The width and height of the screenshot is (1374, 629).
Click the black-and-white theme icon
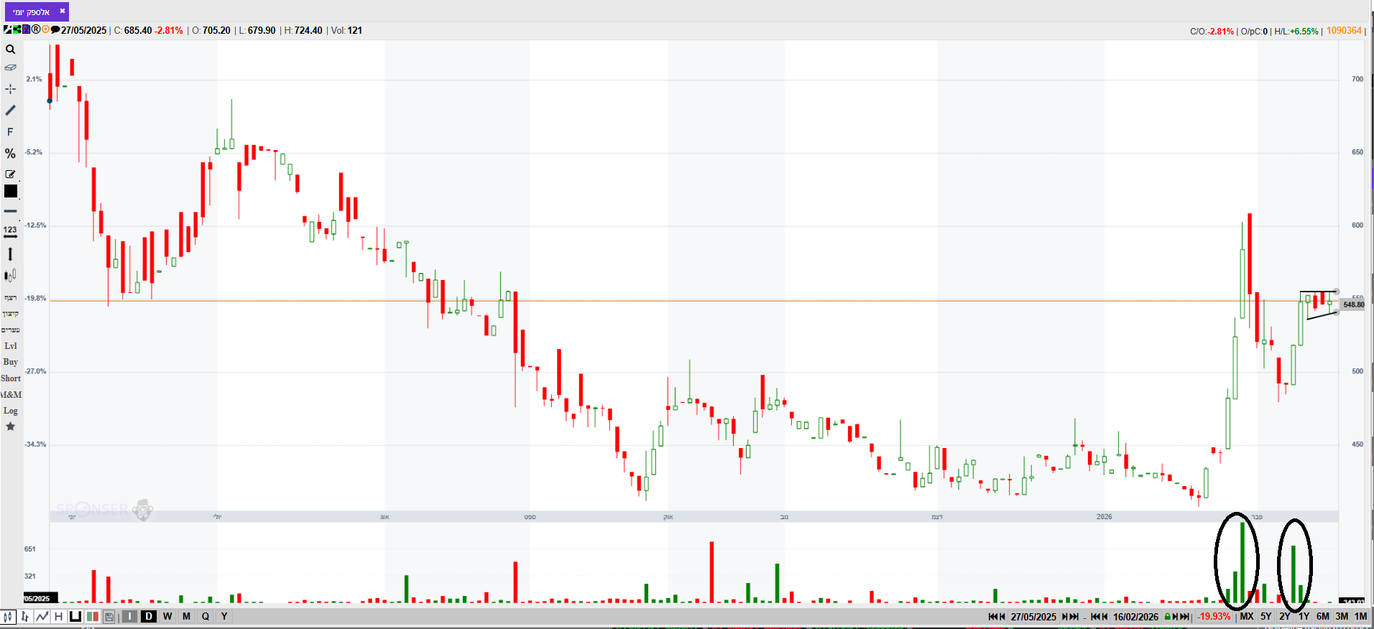click(7, 29)
